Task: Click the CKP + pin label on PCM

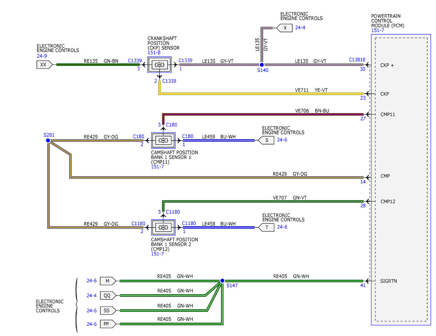Action: (387, 66)
